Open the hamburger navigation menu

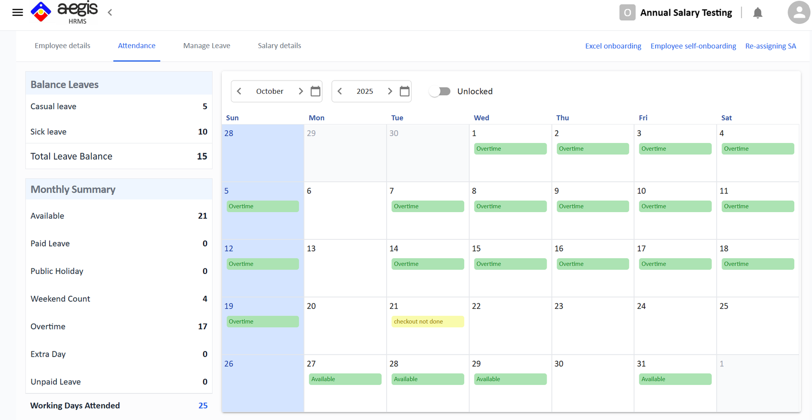[18, 13]
